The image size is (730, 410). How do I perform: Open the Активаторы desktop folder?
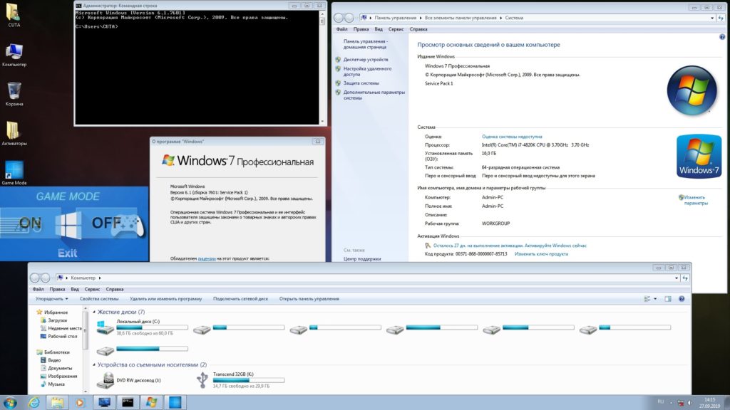14,134
